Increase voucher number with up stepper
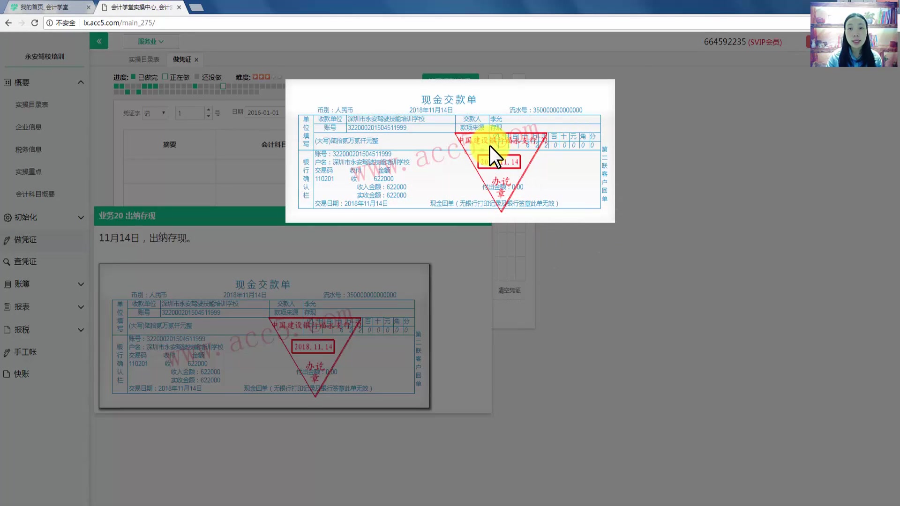This screenshot has height=506, width=900. click(x=209, y=110)
